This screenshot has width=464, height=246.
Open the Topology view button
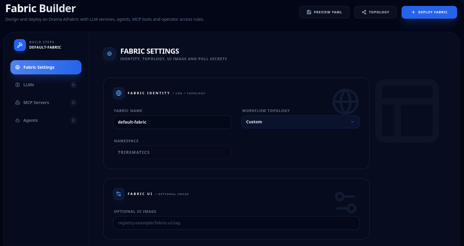click(375, 12)
